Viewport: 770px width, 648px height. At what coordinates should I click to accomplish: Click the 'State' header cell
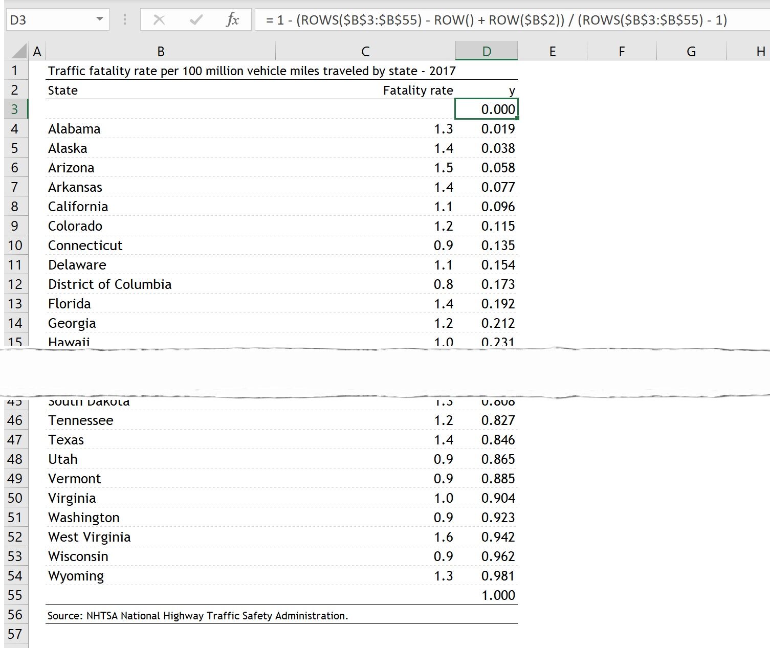point(161,90)
